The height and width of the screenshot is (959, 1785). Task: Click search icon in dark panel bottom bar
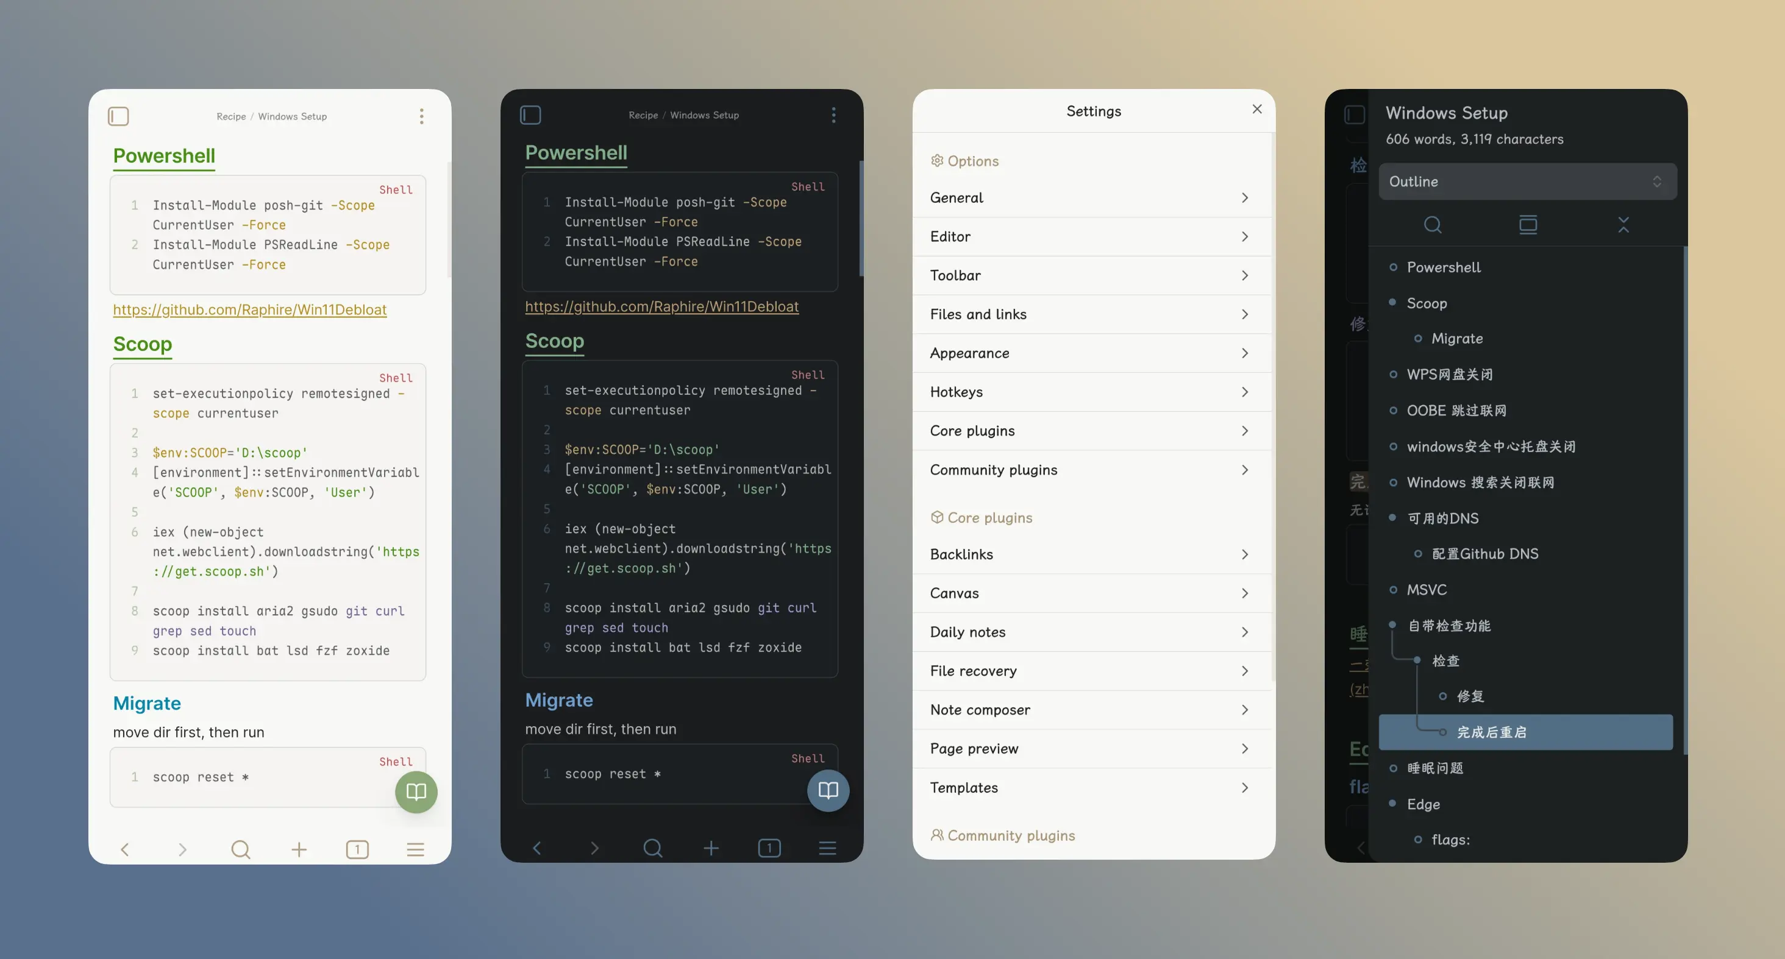coord(652,848)
